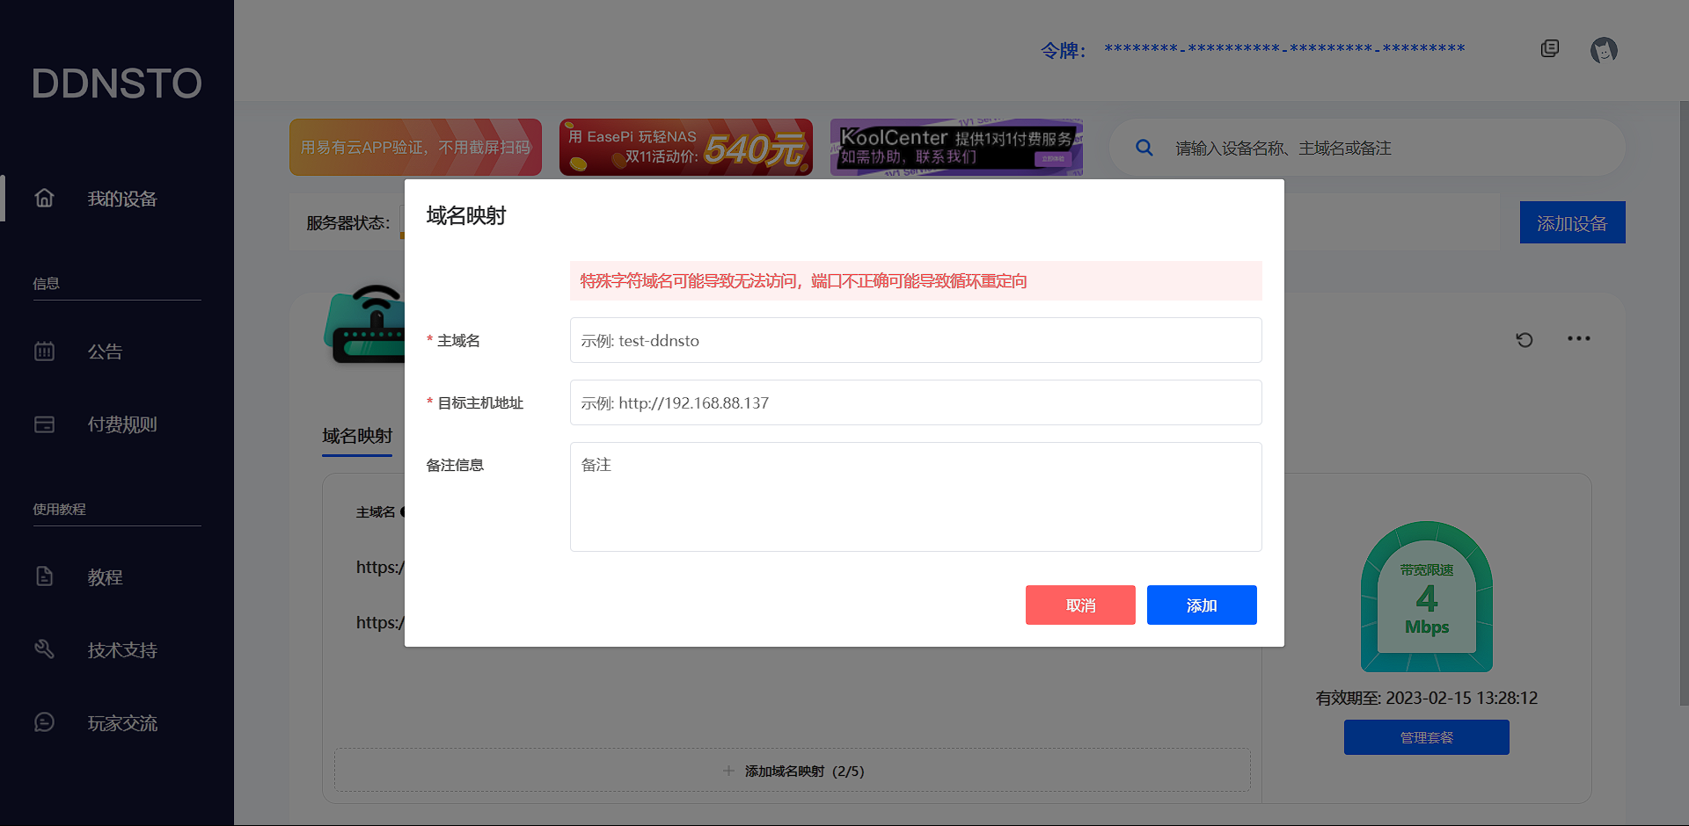Viewport: 1689px width, 826px height.
Task: Open 我的设备 in the sidebar
Action: click(x=121, y=199)
